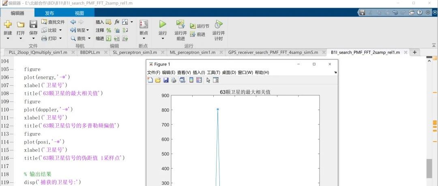This screenshot has height=186, width=438.
Task: Click the 断点 (Breakpoints) icon
Action: pos(144,24)
